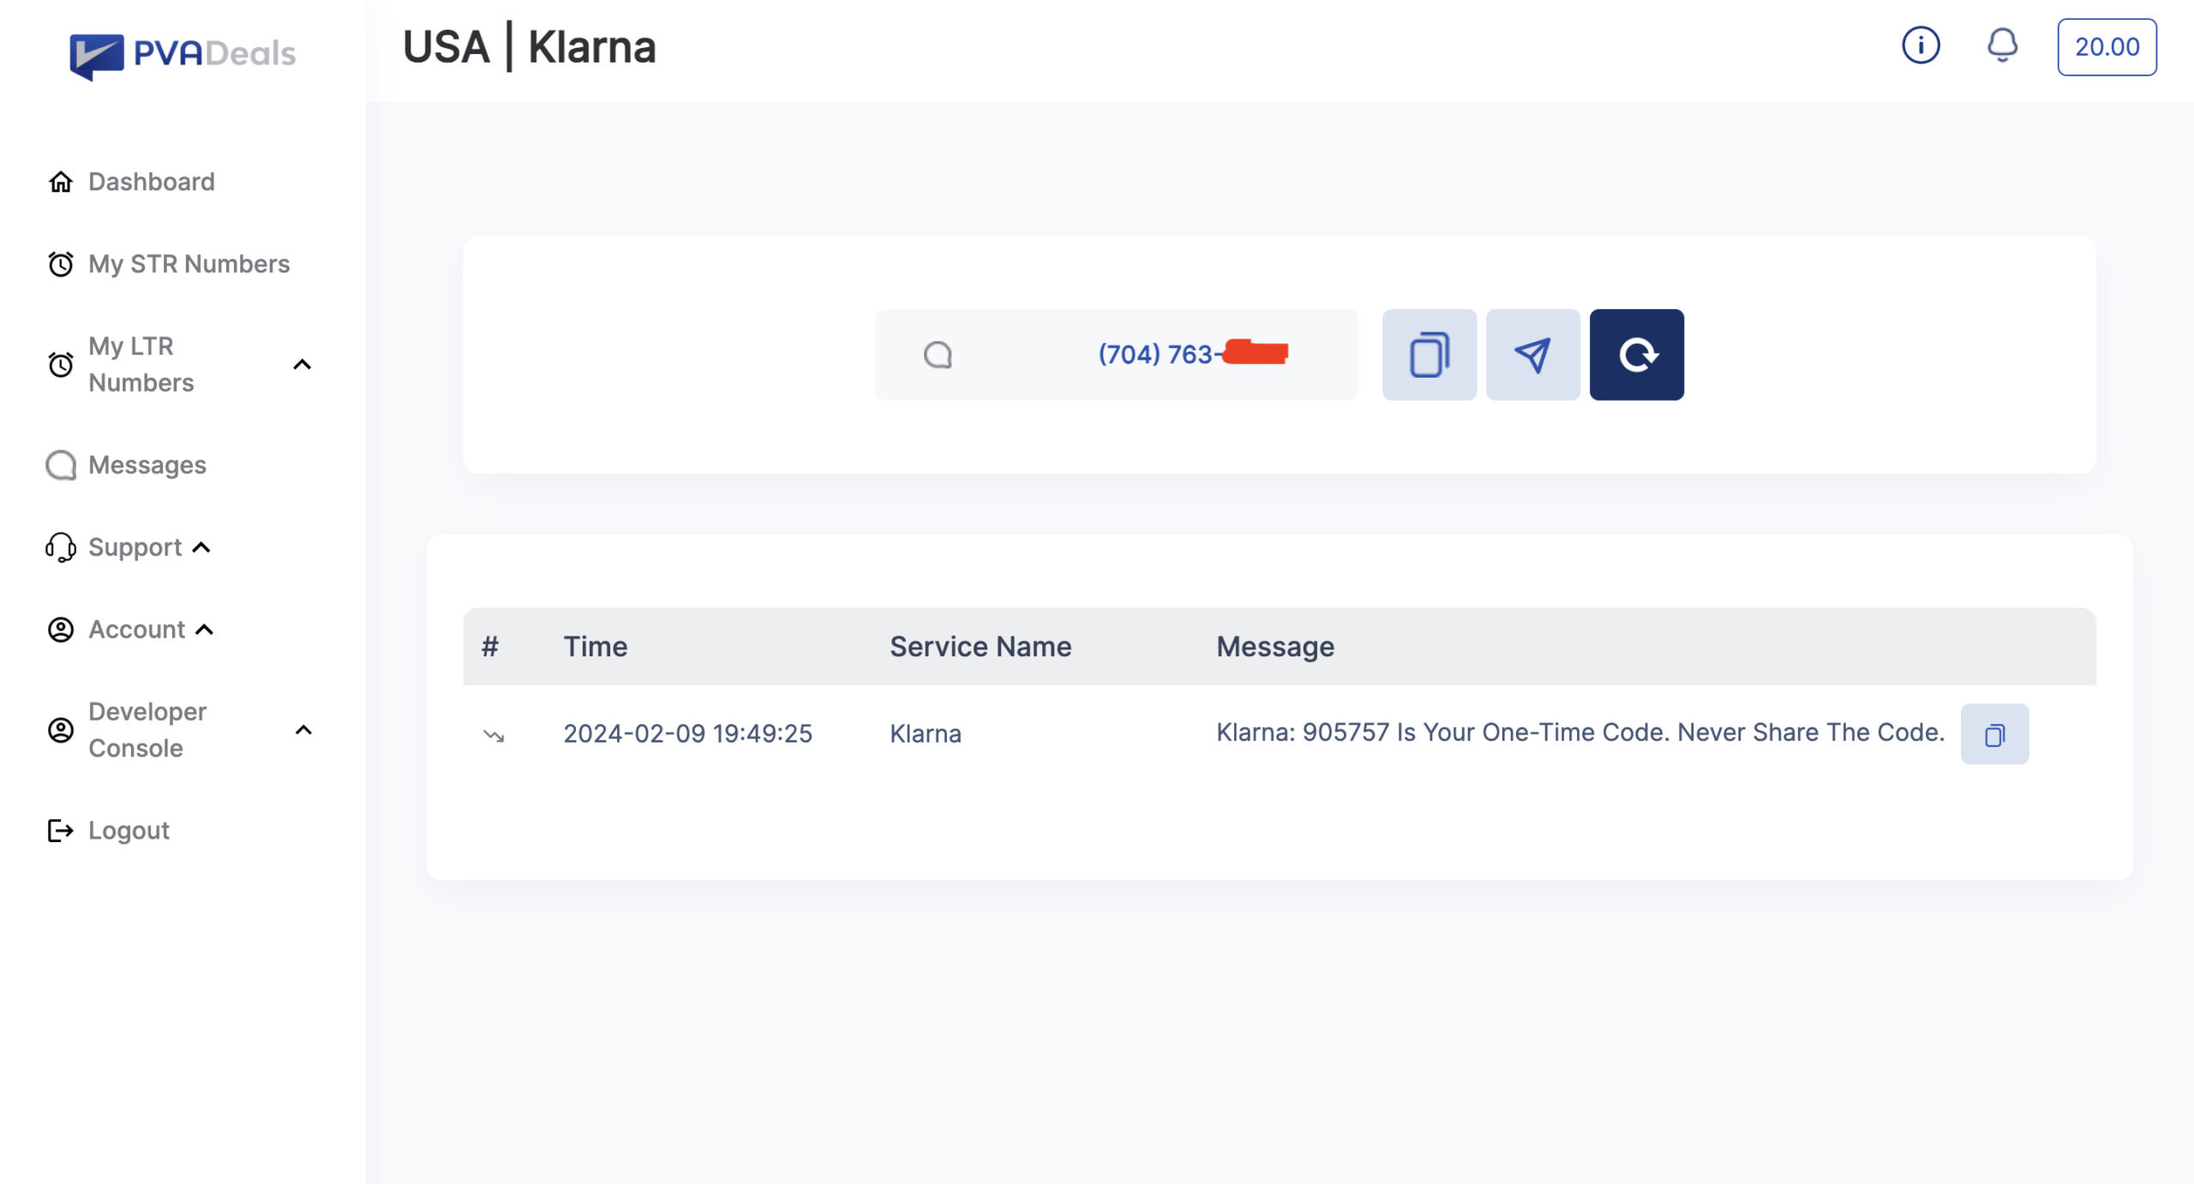The height and width of the screenshot is (1184, 2194).
Task: Click the (704) 763 phone number
Action: 1193,354
